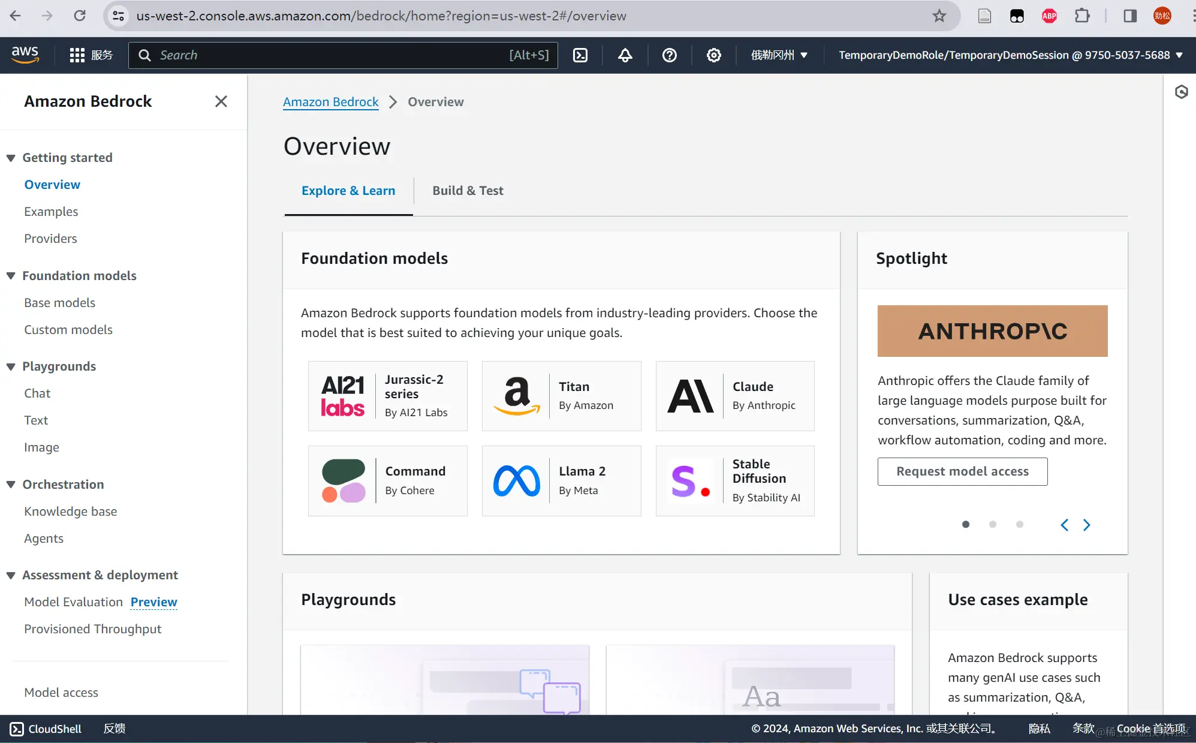The width and height of the screenshot is (1196, 743).
Task: Select the third Spotlight carousel dot
Action: click(1020, 524)
